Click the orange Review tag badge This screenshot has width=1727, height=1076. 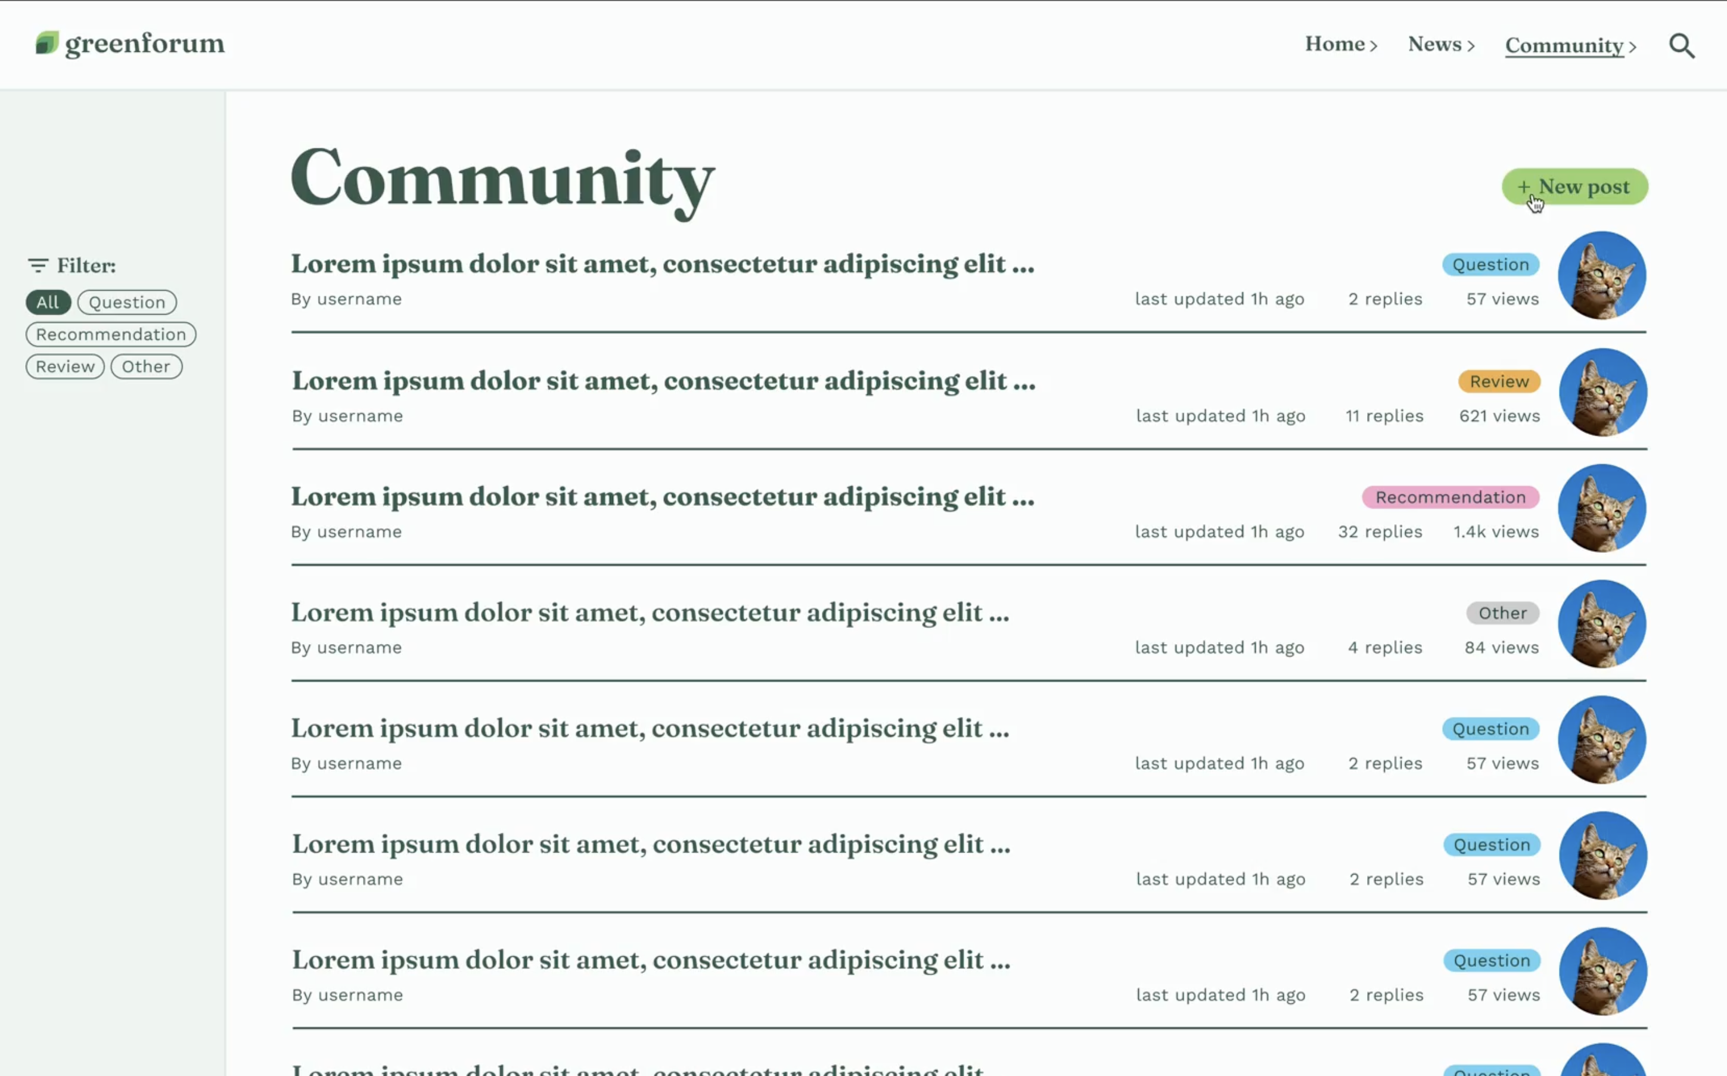(x=1499, y=381)
